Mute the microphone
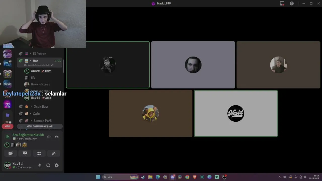Image resolution: width=322 pixels, height=181 pixels. [40, 165]
